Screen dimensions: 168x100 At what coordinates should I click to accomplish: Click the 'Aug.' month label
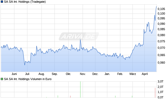41,74
